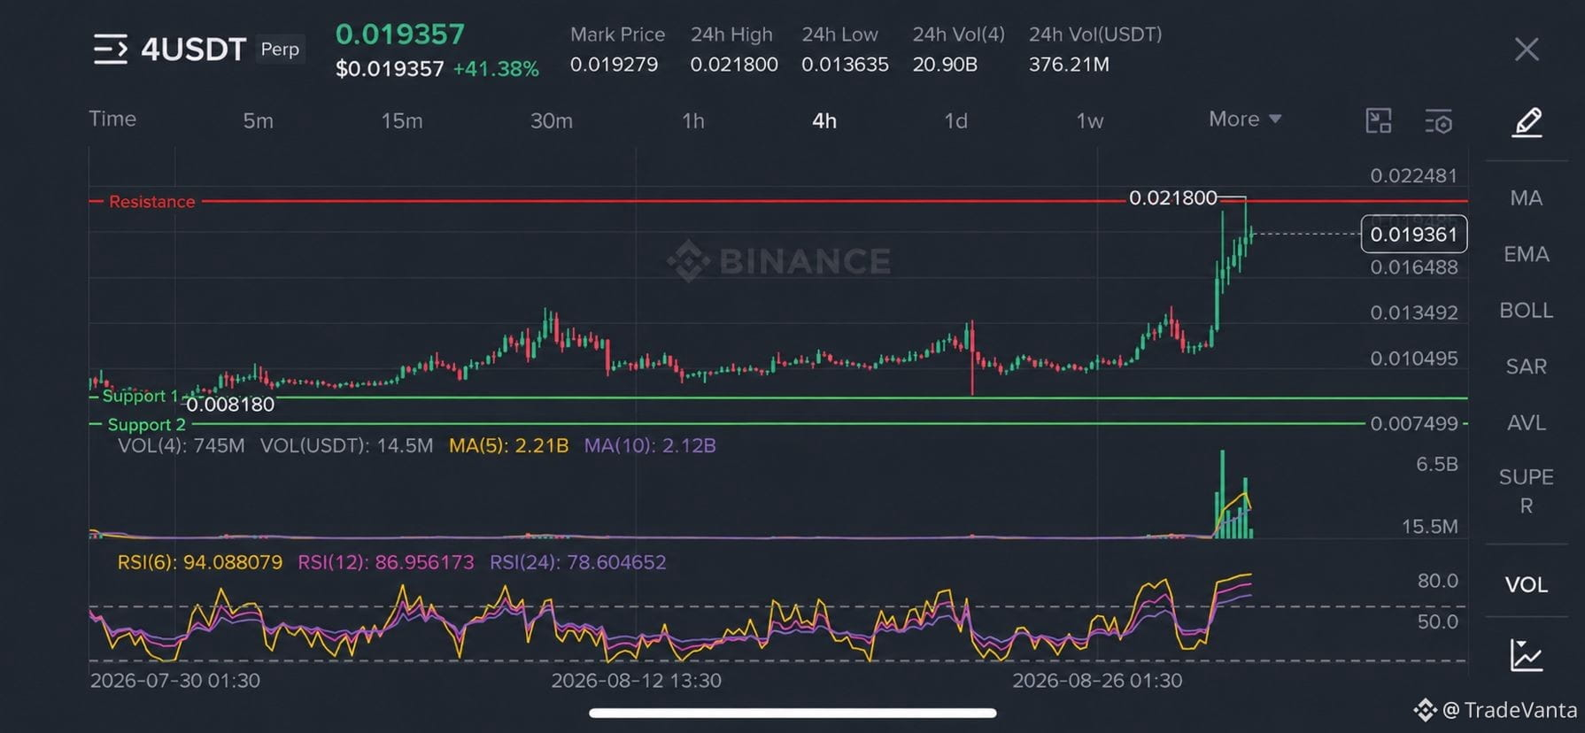This screenshot has width=1585, height=733.
Task: Switch to the Time chart tab
Action: coord(112,119)
